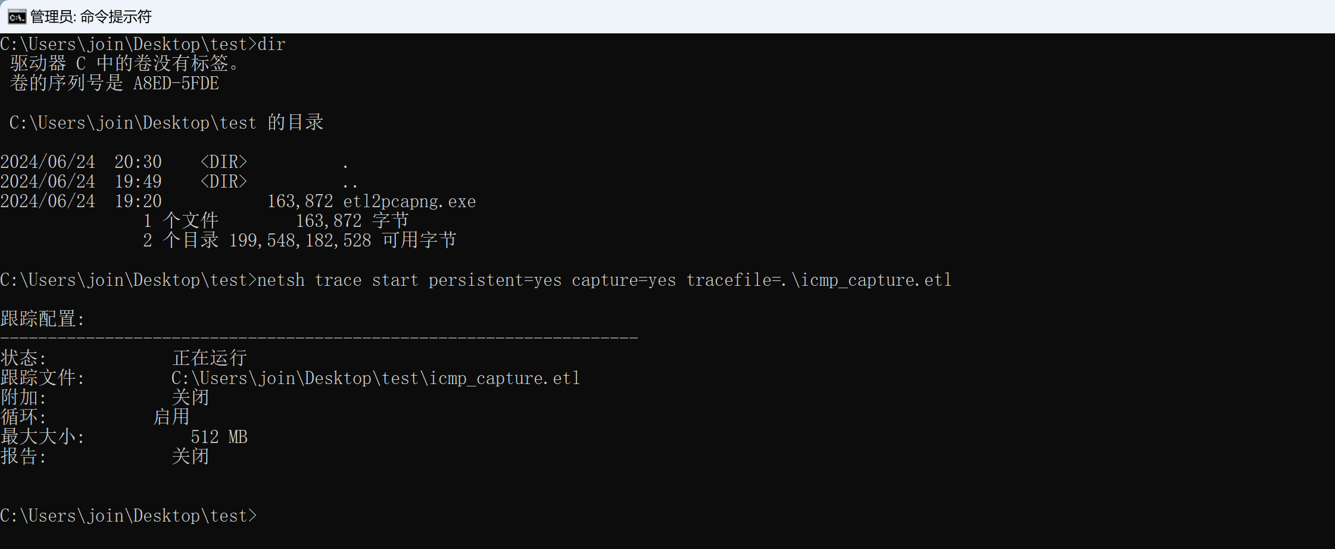Click the full trace file path icmp_capture.etl
Image resolution: width=1335 pixels, height=549 pixels.
point(376,378)
